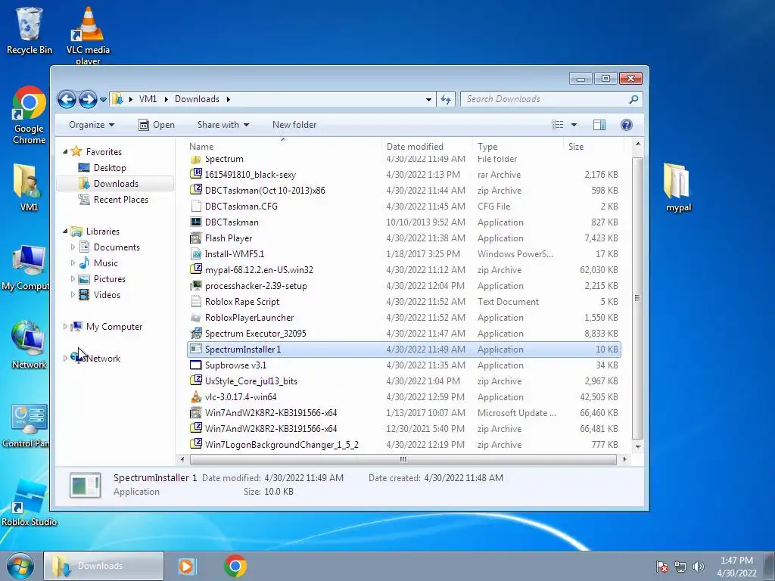Open the network tray icon
Image resolution: width=775 pixels, height=581 pixels.
[x=680, y=567]
